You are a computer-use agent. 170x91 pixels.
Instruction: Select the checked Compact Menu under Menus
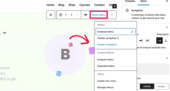click(115, 32)
